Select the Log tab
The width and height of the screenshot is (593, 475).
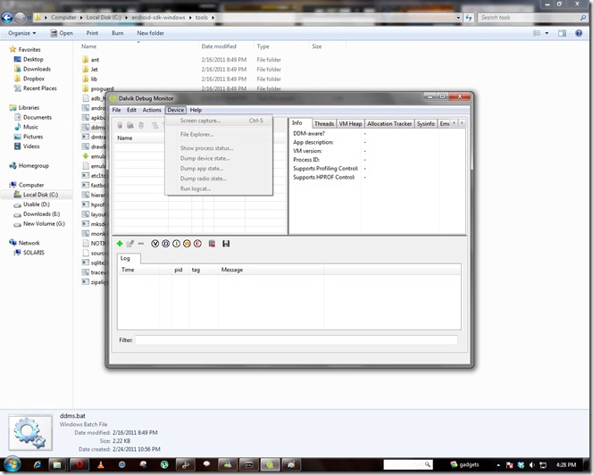coord(129,258)
